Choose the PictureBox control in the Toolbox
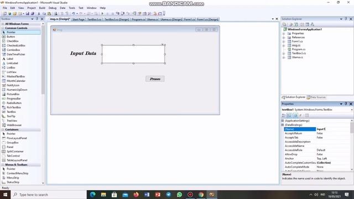 pyautogui.click(x=13, y=94)
